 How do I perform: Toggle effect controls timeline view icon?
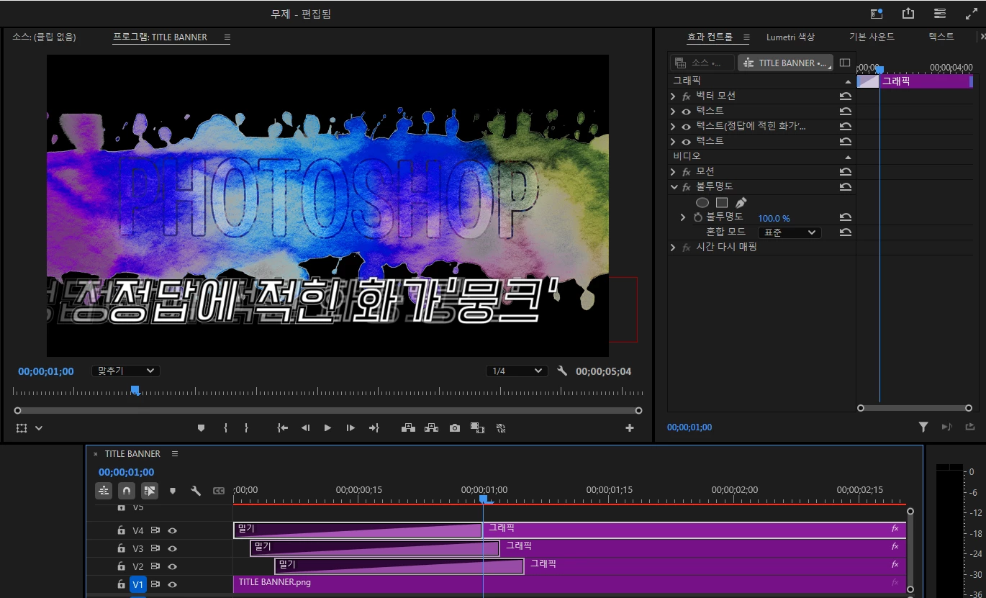(845, 63)
